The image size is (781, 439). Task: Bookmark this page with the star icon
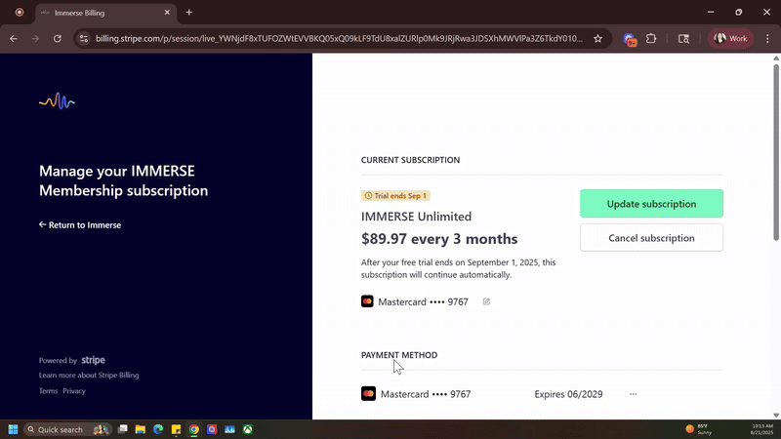coord(597,39)
